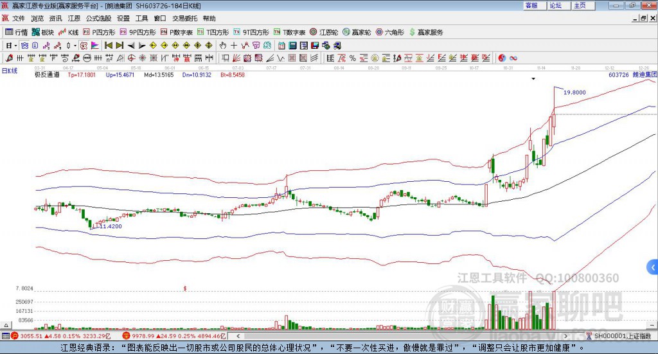This screenshot has width=658, height=354.
Task: Click the 极反通道 indicator name
Action: pos(47,75)
